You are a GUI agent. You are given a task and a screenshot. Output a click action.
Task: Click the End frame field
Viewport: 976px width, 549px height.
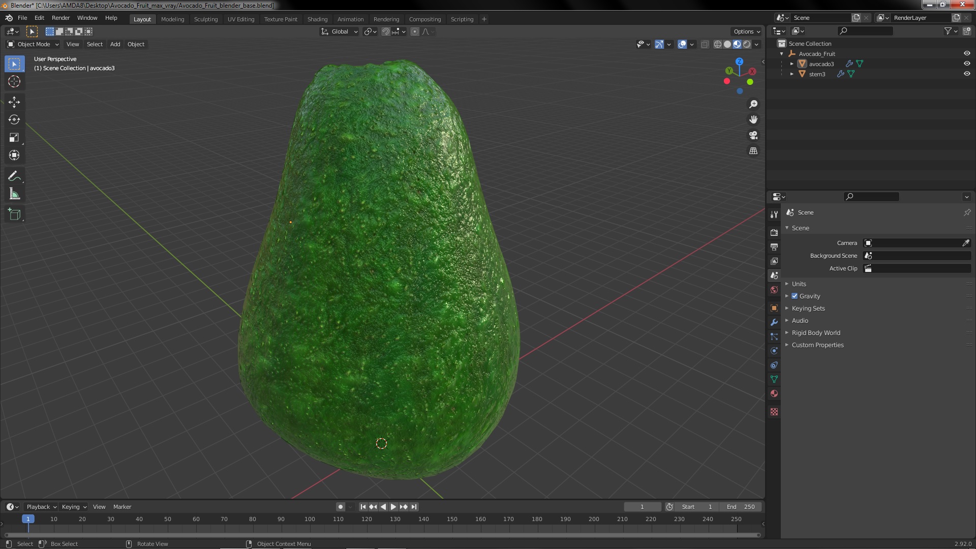tap(740, 507)
